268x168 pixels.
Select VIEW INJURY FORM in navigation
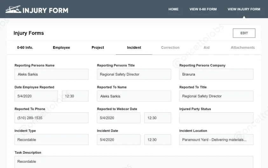point(244,9)
